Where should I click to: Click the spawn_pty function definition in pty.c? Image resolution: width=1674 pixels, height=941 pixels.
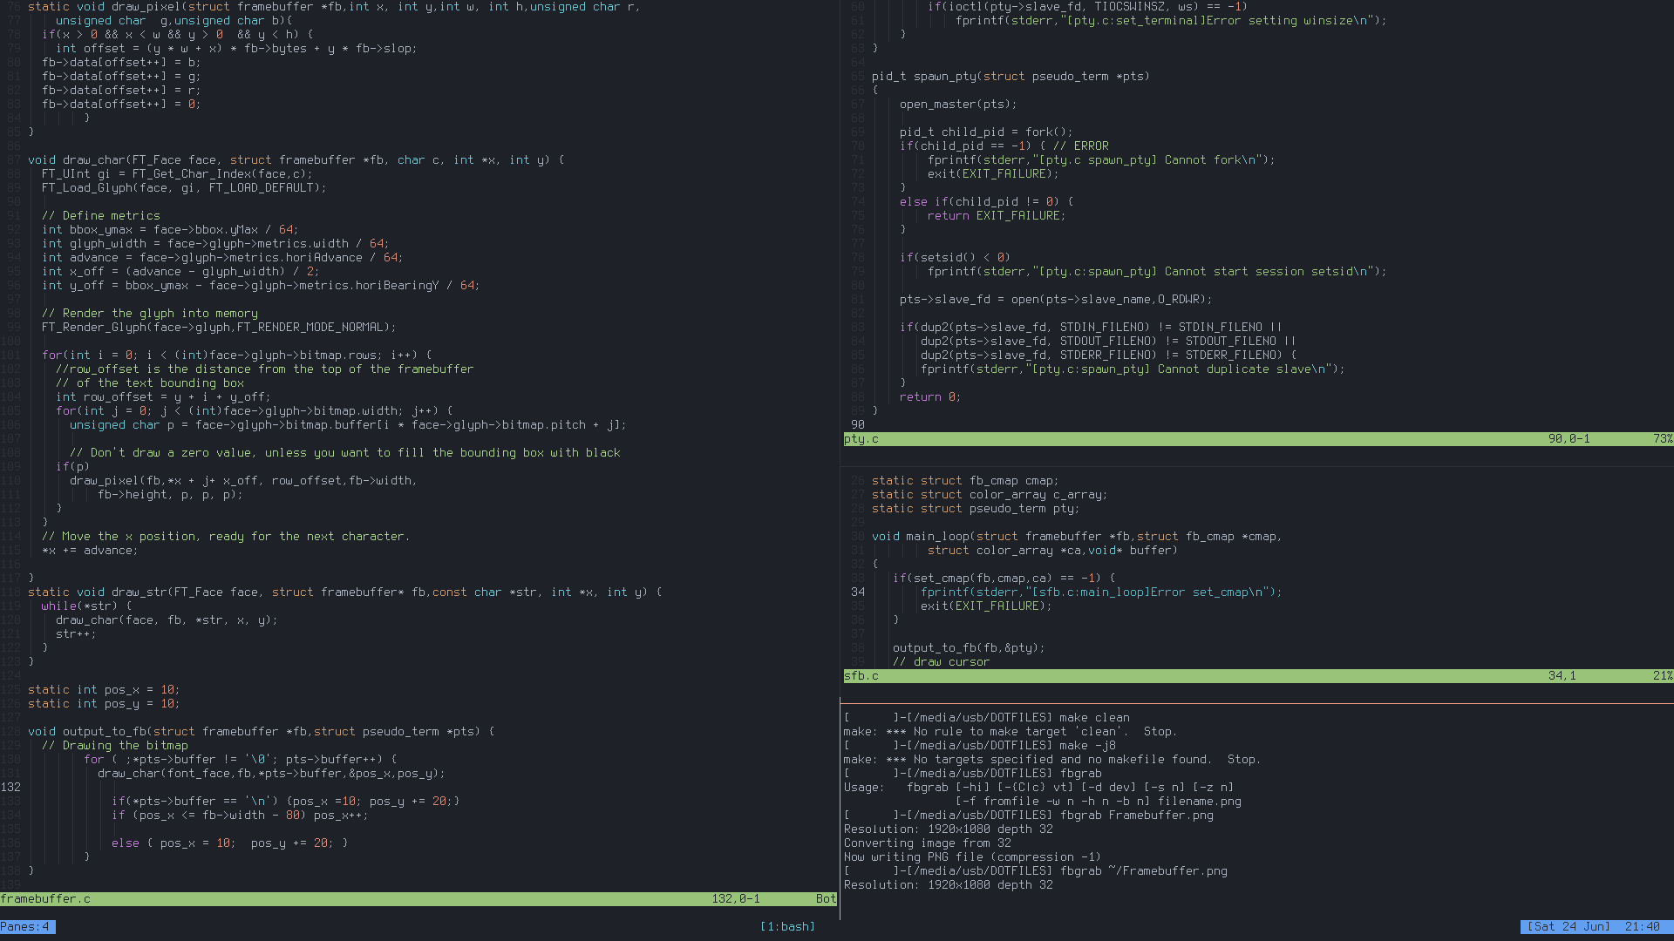coord(943,76)
